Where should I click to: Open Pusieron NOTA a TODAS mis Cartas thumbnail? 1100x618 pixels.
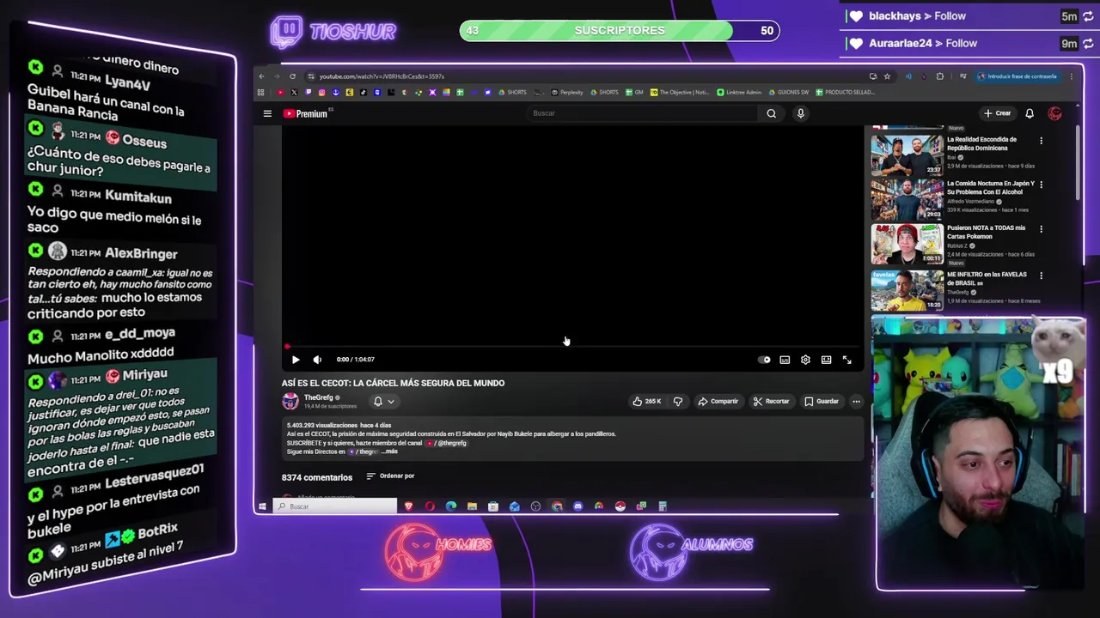(x=907, y=244)
